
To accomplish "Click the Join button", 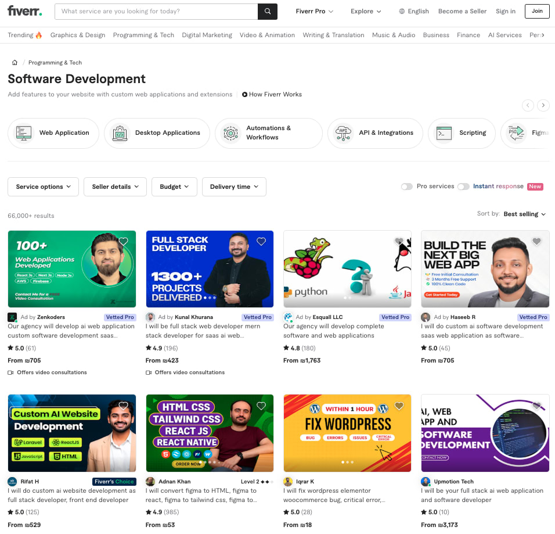I will pyautogui.click(x=537, y=11).
